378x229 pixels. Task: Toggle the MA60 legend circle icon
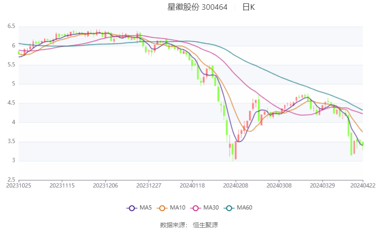click(x=229, y=208)
